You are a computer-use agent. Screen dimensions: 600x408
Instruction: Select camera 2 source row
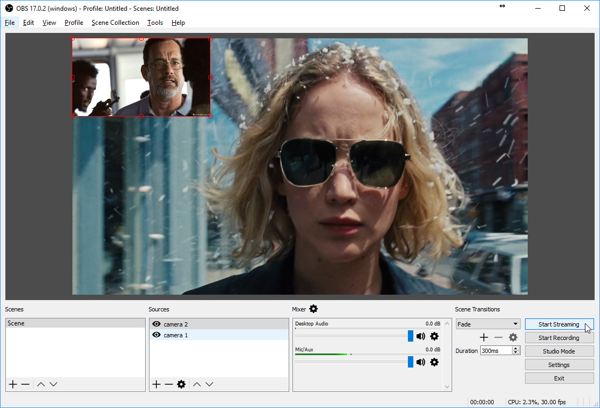pyautogui.click(x=219, y=324)
